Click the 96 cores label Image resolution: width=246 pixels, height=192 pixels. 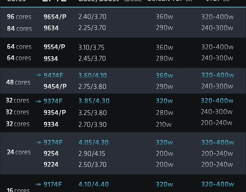pos(19,17)
